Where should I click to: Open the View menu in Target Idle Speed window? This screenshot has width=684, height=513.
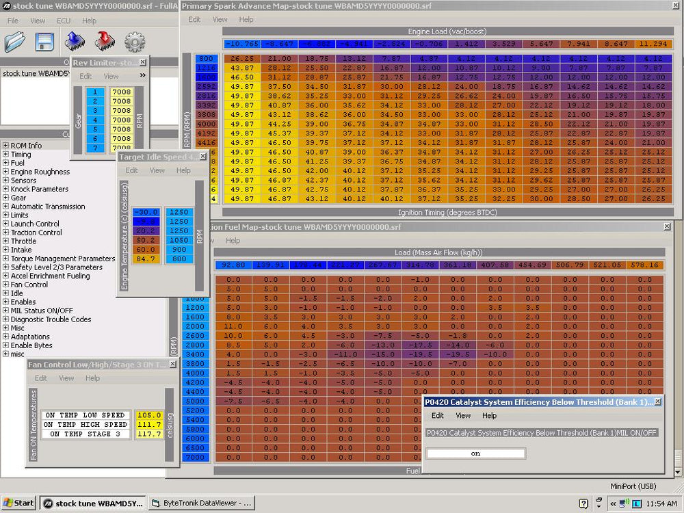[157, 170]
